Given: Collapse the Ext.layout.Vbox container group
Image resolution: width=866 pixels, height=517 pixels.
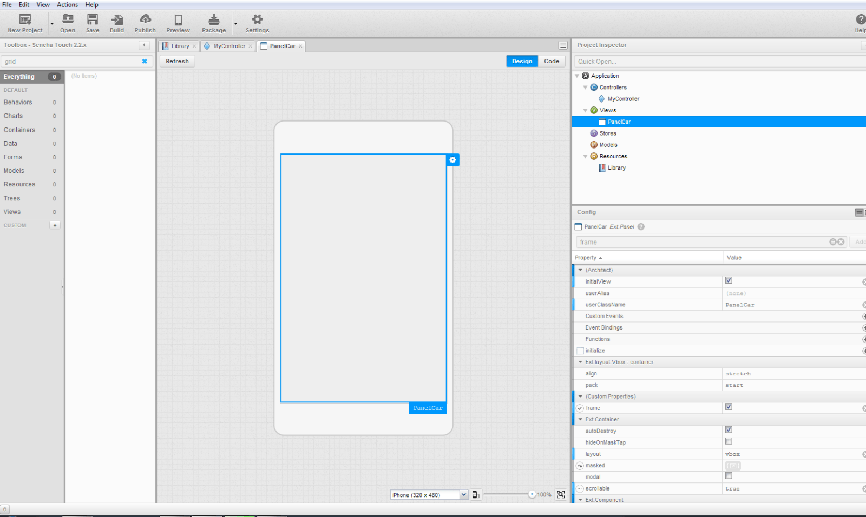Looking at the screenshot, I should (x=580, y=362).
